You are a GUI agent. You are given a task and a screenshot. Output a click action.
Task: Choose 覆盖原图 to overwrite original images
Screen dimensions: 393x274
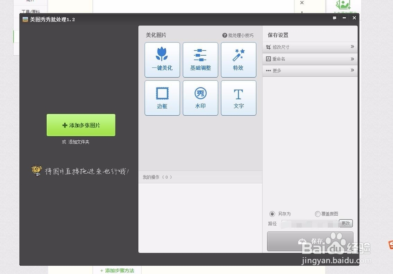(318, 214)
